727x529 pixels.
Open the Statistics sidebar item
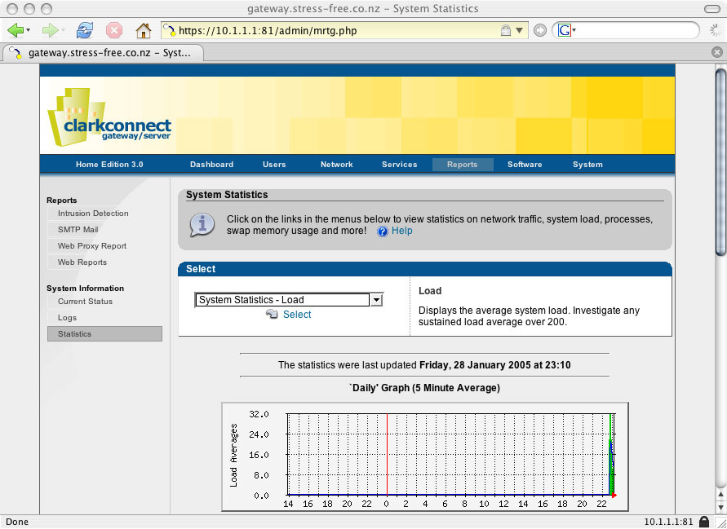(x=104, y=334)
